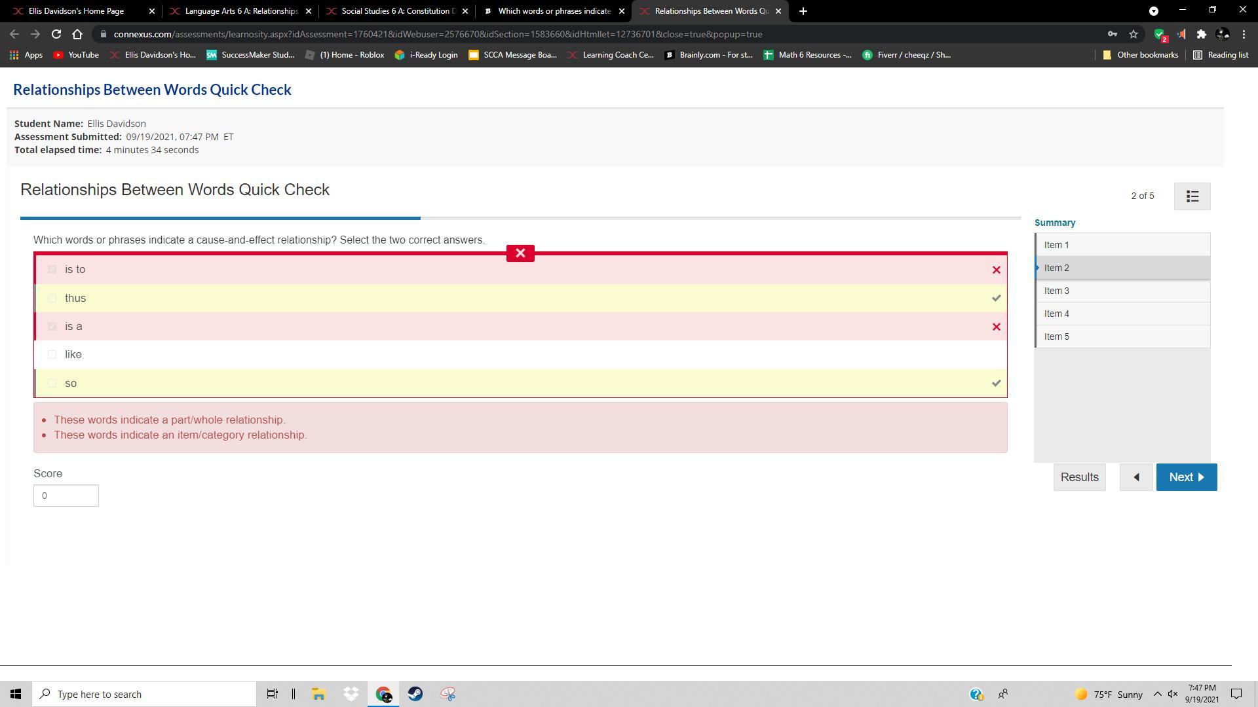Click the previous question arrow button

(1135, 477)
